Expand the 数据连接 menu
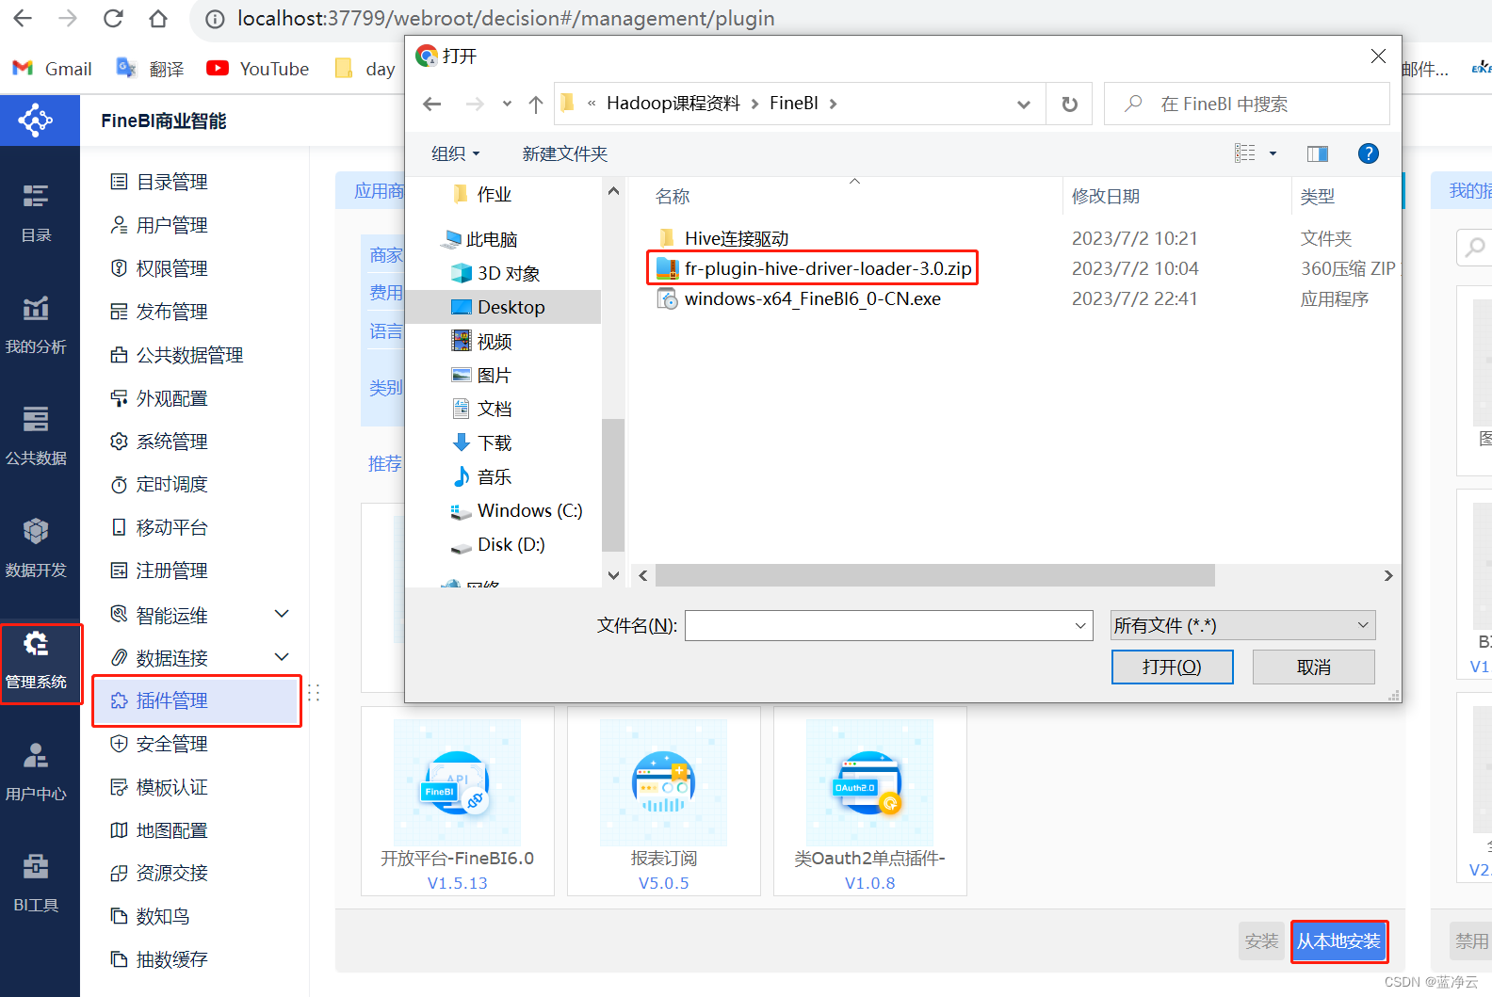The width and height of the screenshot is (1492, 997). (282, 656)
